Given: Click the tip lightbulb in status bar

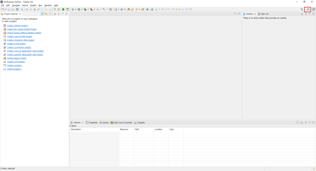Looking at the screenshot, I should tap(314, 169).
